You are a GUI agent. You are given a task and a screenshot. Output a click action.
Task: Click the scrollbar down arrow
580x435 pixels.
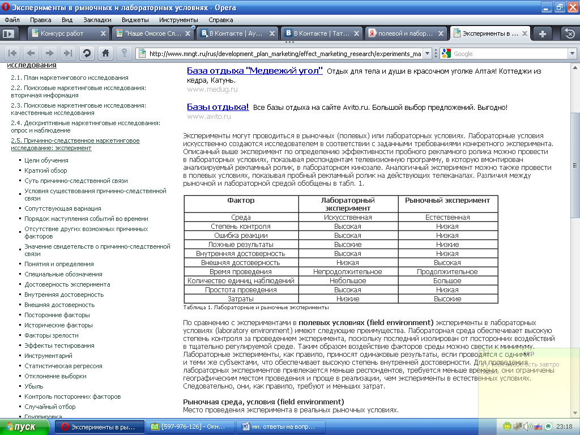point(575,413)
